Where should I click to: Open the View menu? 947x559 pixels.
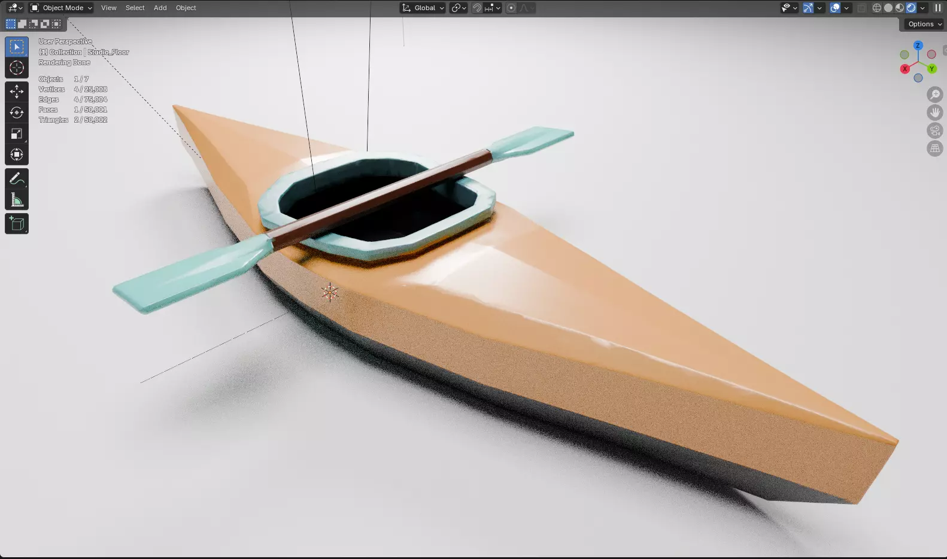pyautogui.click(x=109, y=8)
